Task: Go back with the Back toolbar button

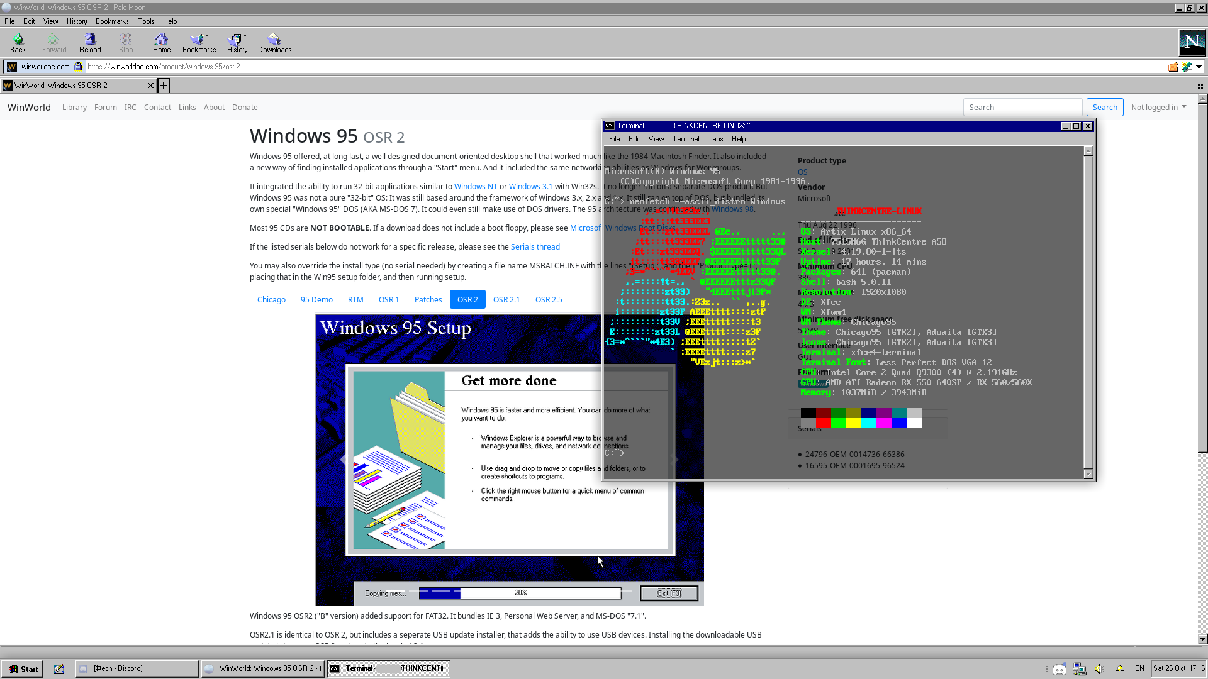Action: tap(18, 43)
